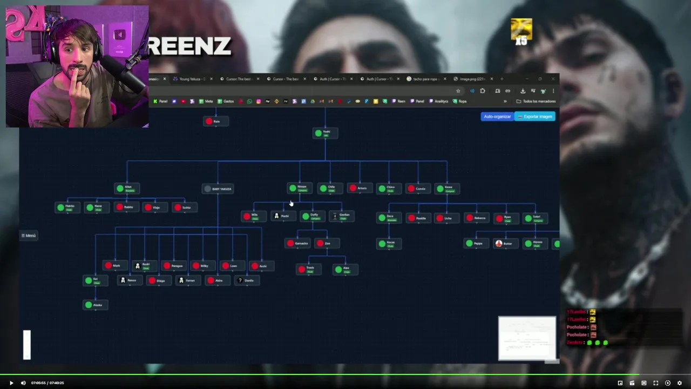Image resolution: width=691 pixels, height=389 pixels.
Task: Switch to the image.png browser tab
Action: [x=472, y=79]
